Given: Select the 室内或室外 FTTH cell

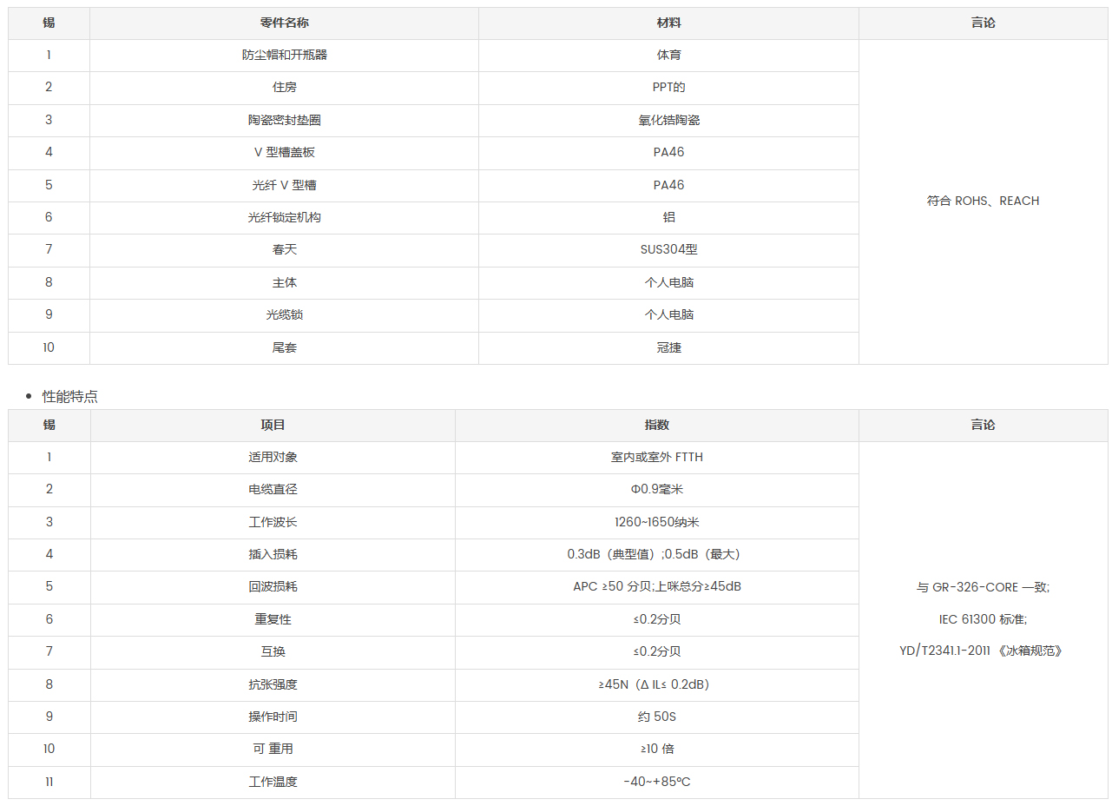Looking at the screenshot, I should point(657,457).
